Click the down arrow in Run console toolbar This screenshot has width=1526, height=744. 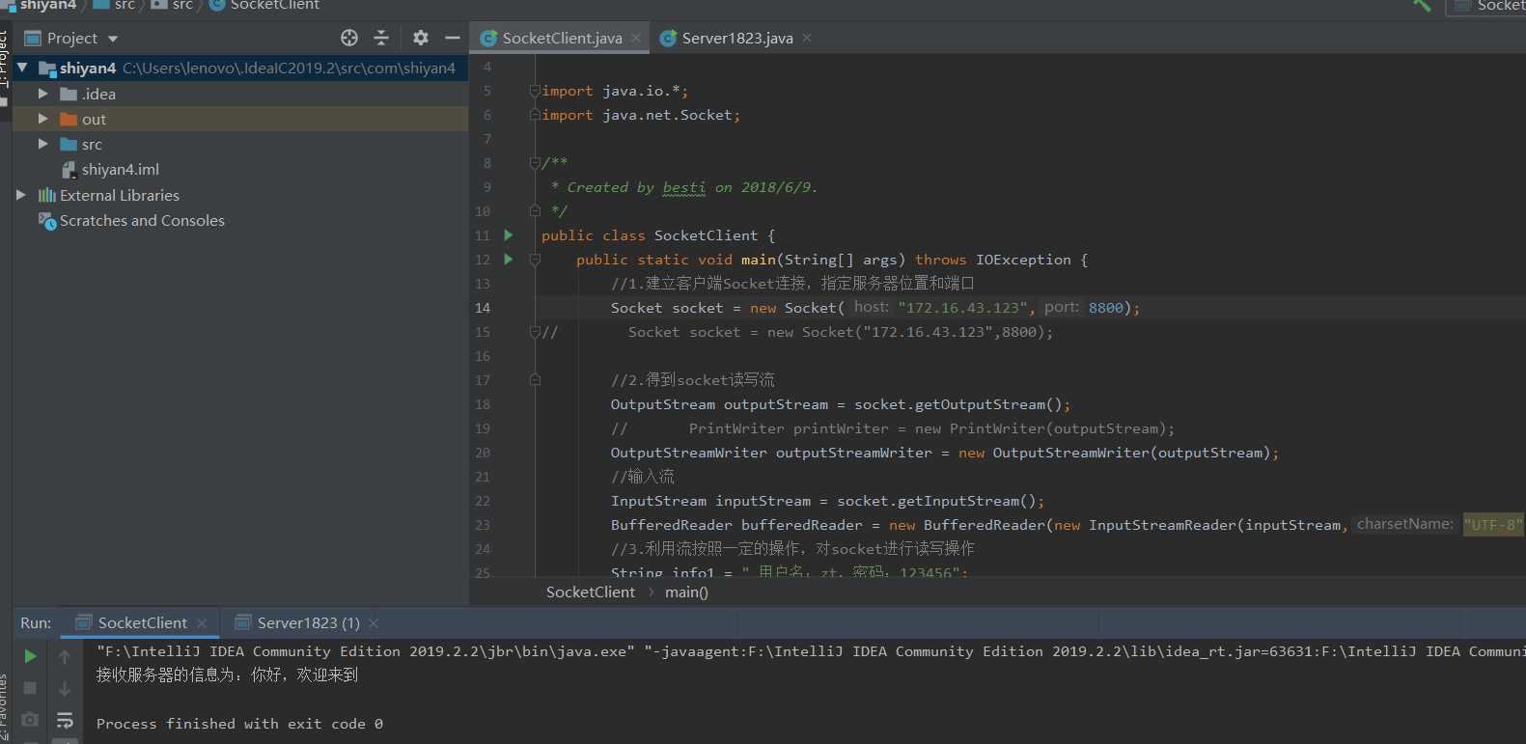tap(65, 688)
